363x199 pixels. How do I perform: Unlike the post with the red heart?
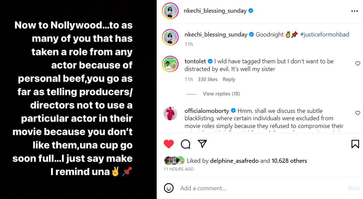click(169, 144)
